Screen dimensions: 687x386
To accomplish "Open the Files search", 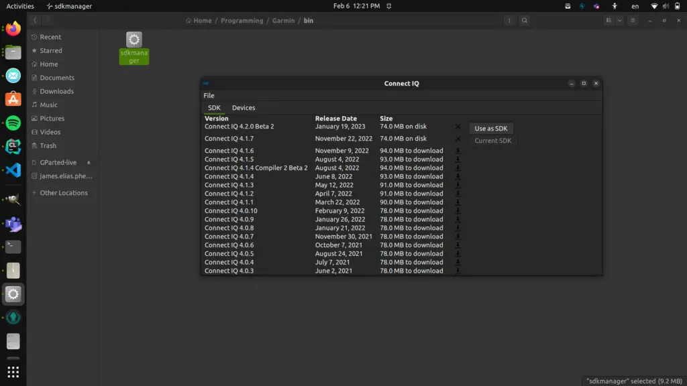I will [x=524, y=21].
